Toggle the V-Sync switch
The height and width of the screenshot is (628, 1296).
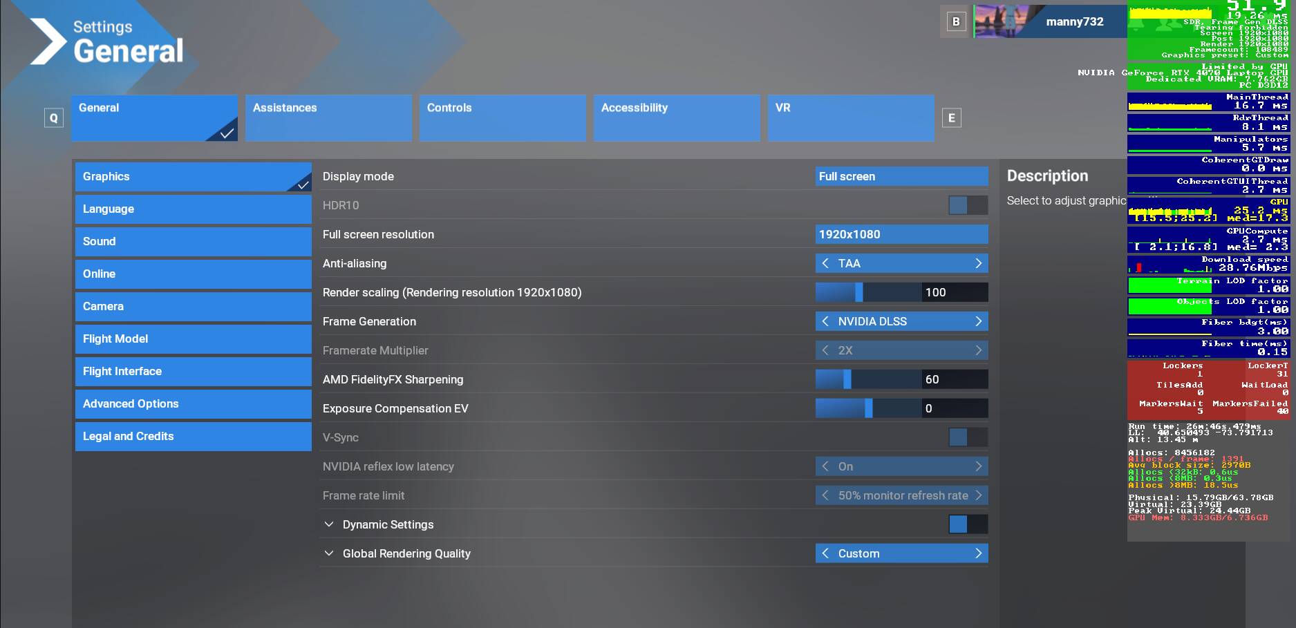(x=968, y=437)
